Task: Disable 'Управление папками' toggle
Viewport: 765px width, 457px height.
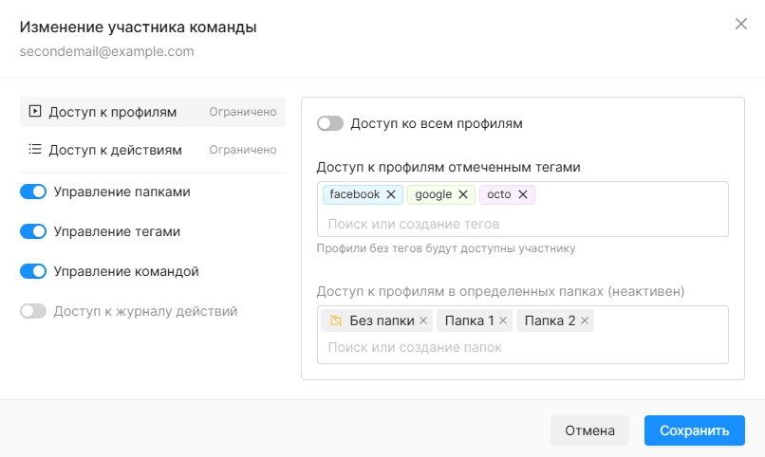Action: [x=33, y=192]
